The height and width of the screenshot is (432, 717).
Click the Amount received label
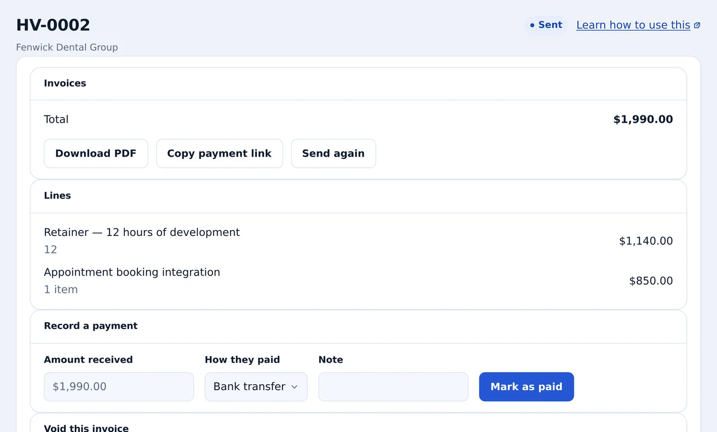88,360
